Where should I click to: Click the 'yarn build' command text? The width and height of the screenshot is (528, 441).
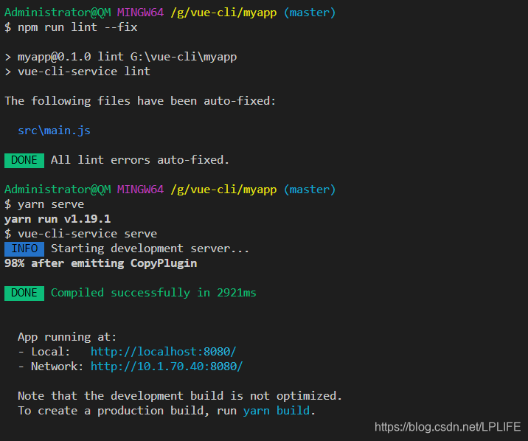click(276, 411)
